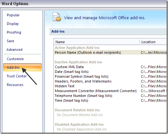This screenshot has width=168, height=134.
Task: Select Telephone Number (Smart tag lists) row
Action: click(x=110, y=96)
